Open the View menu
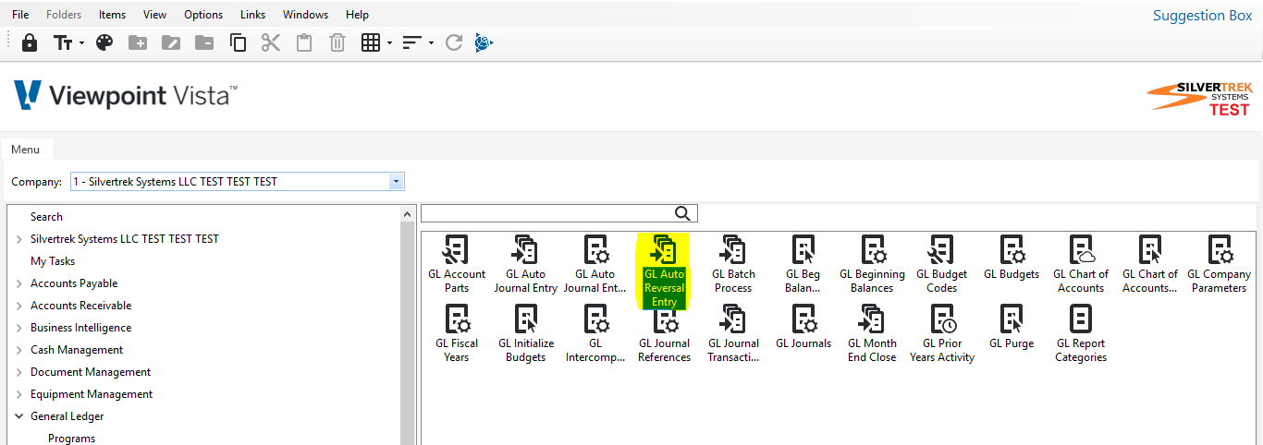This screenshot has width=1263, height=445. pos(155,15)
